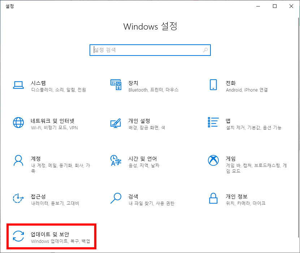Click the 접근성 dashed clock icon
The image size is (300, 253).
pyautogui.click(x=18, y=198)
